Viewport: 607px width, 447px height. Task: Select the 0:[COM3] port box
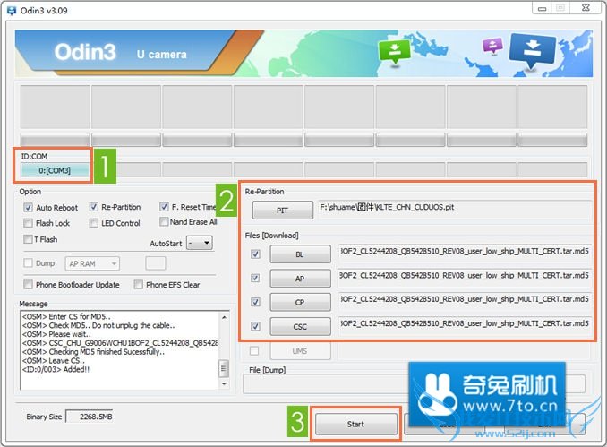pyautogui.click(x=55, y=170)
